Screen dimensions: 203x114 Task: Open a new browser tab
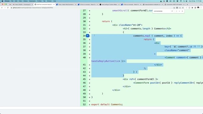coord(187,4)
